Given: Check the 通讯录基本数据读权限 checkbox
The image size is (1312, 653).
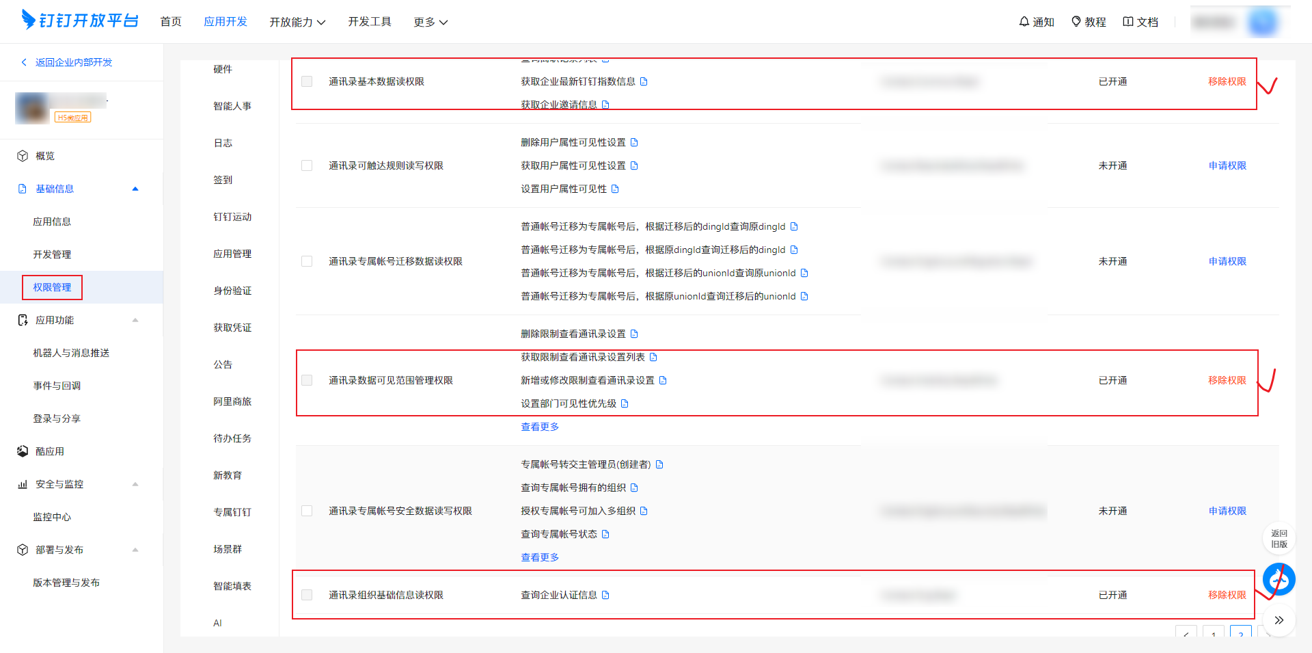Looking at the screenshot, I should 307,81.
